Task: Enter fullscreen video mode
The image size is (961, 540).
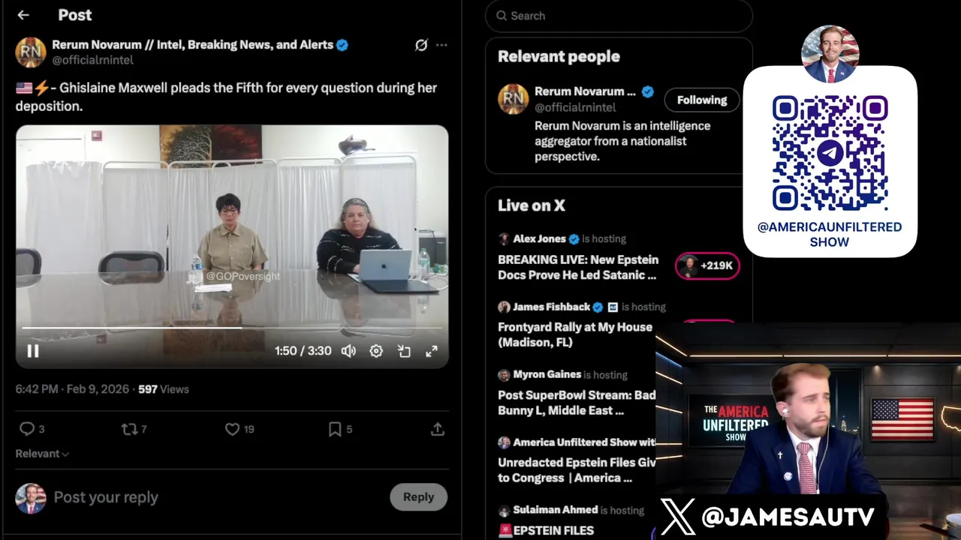Action: coord(432,351)
